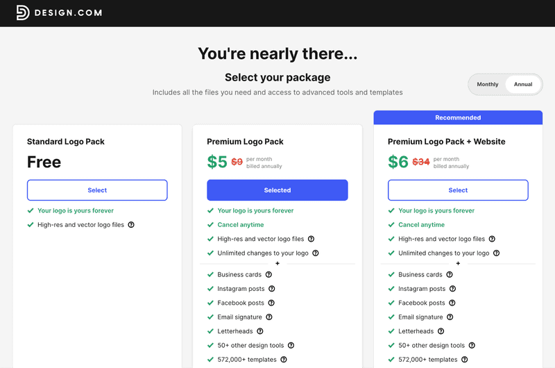Expand the plus divider in Website pack
555x368 pixels.
tap(458, 264)
